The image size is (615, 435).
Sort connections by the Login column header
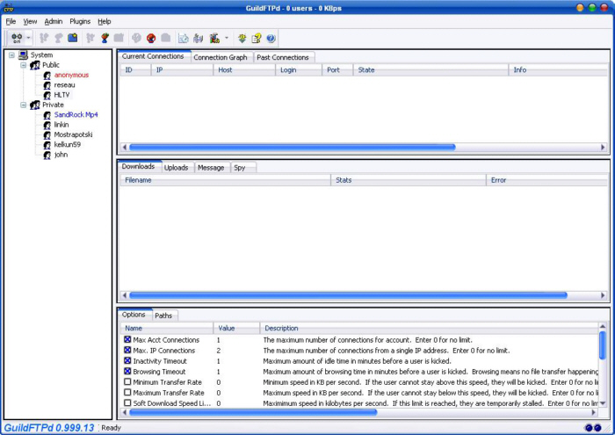(298, 69)
